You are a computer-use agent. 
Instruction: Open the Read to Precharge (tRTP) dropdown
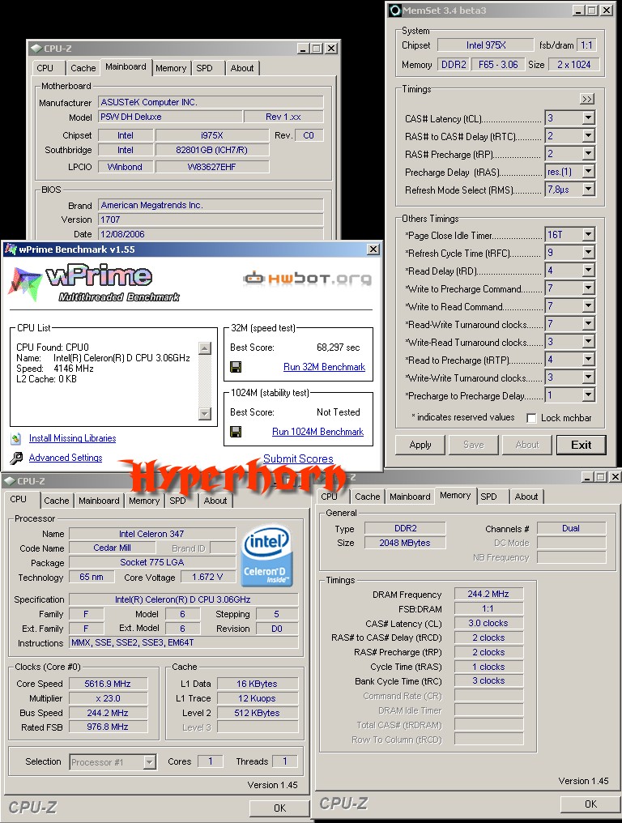[589, 360]
